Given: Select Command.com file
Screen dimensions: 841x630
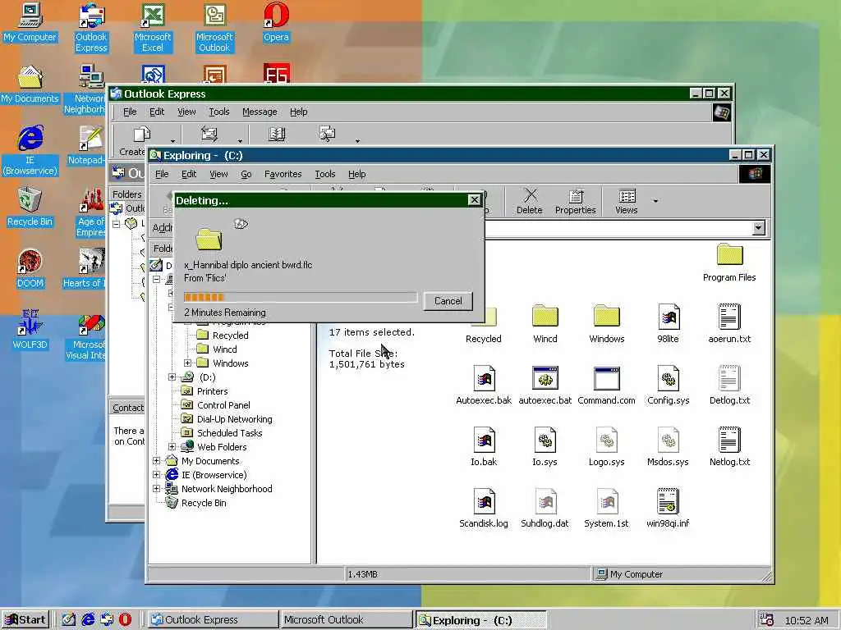Looking at the screenshot, I should (607, 386).
